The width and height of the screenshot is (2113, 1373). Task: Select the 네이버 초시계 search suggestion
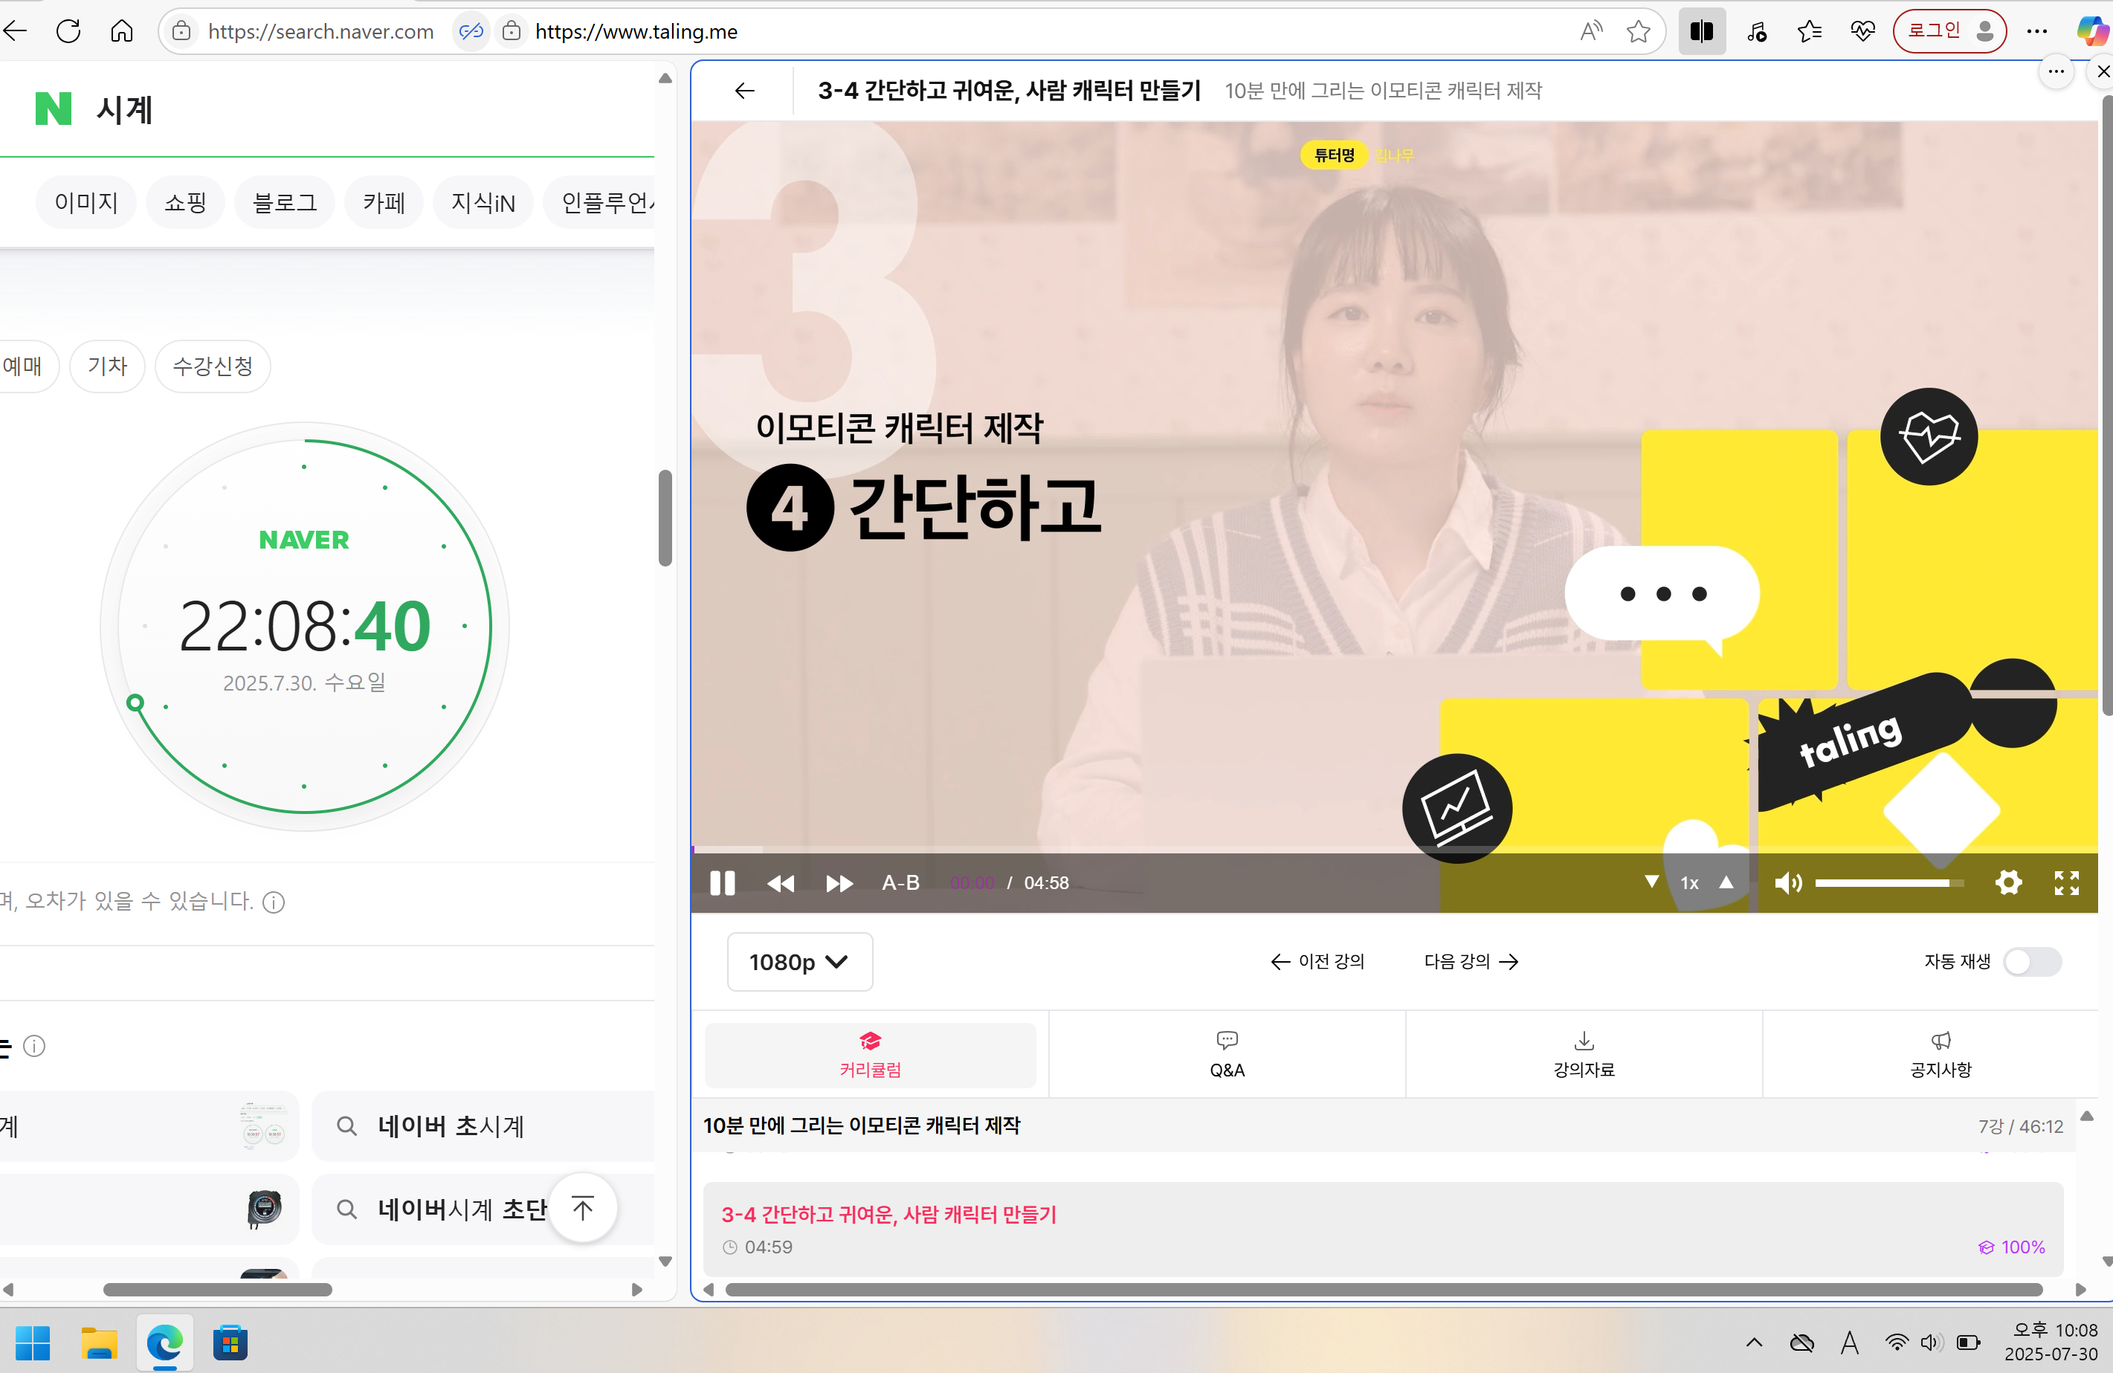coord(451,1125)
